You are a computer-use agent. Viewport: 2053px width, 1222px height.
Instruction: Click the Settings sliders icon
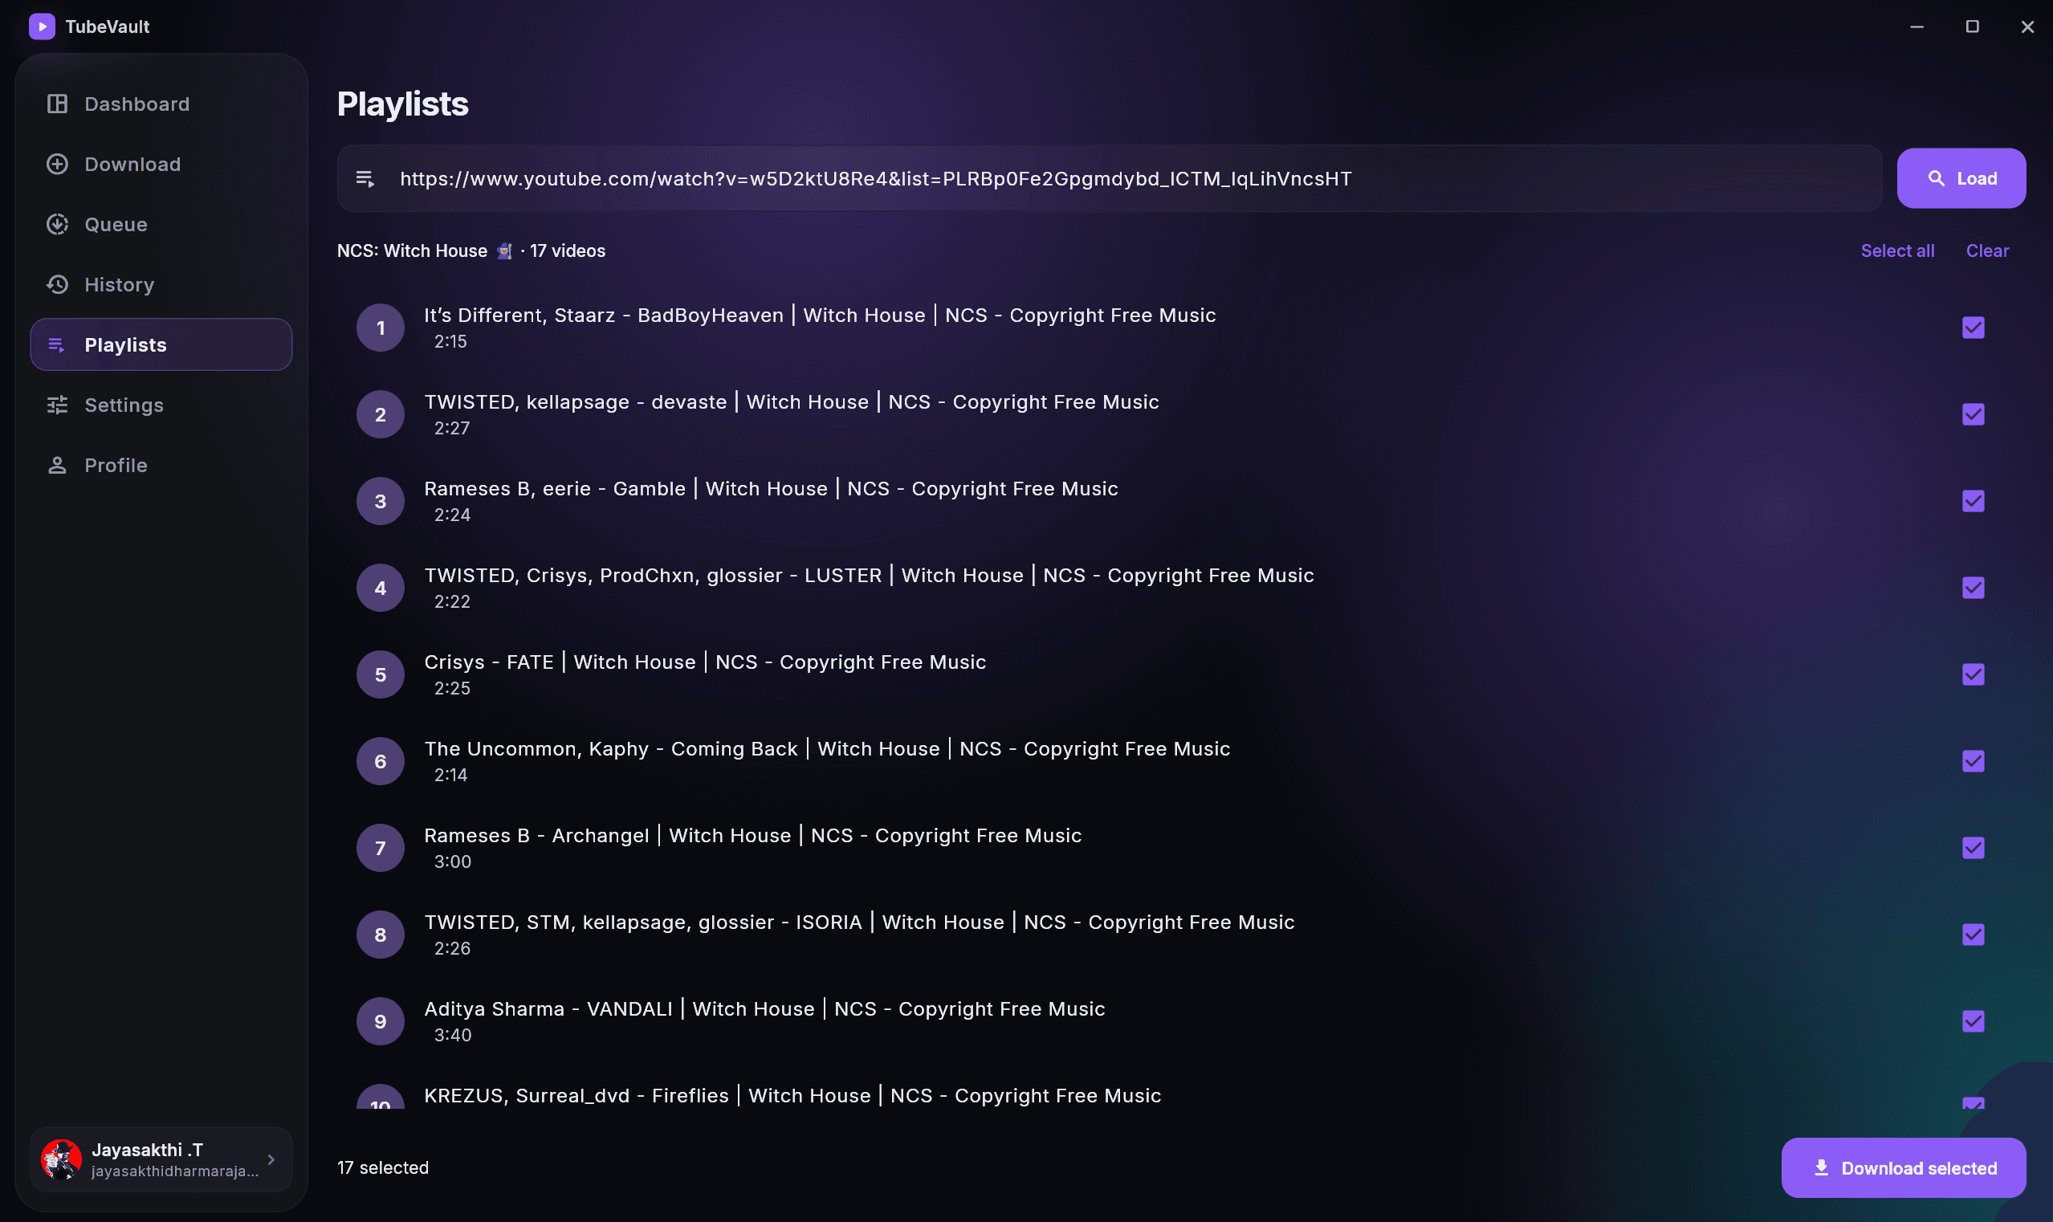click(x=57, y=405)
